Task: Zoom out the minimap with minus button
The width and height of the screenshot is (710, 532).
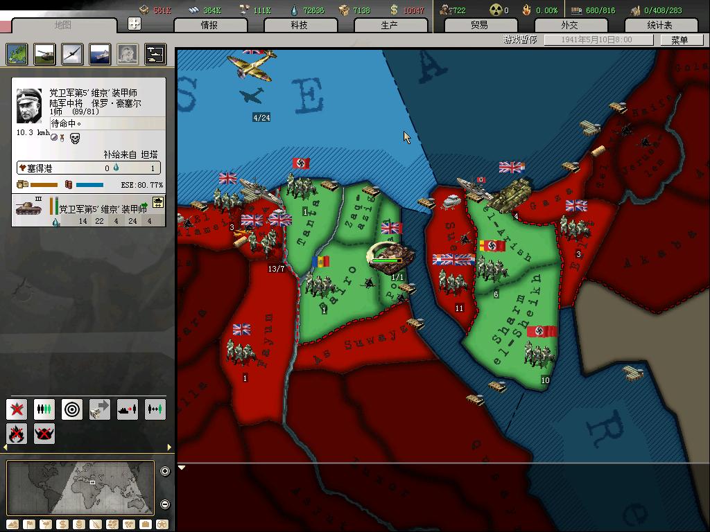Action: pyautogui.click(x=165, y=504)
